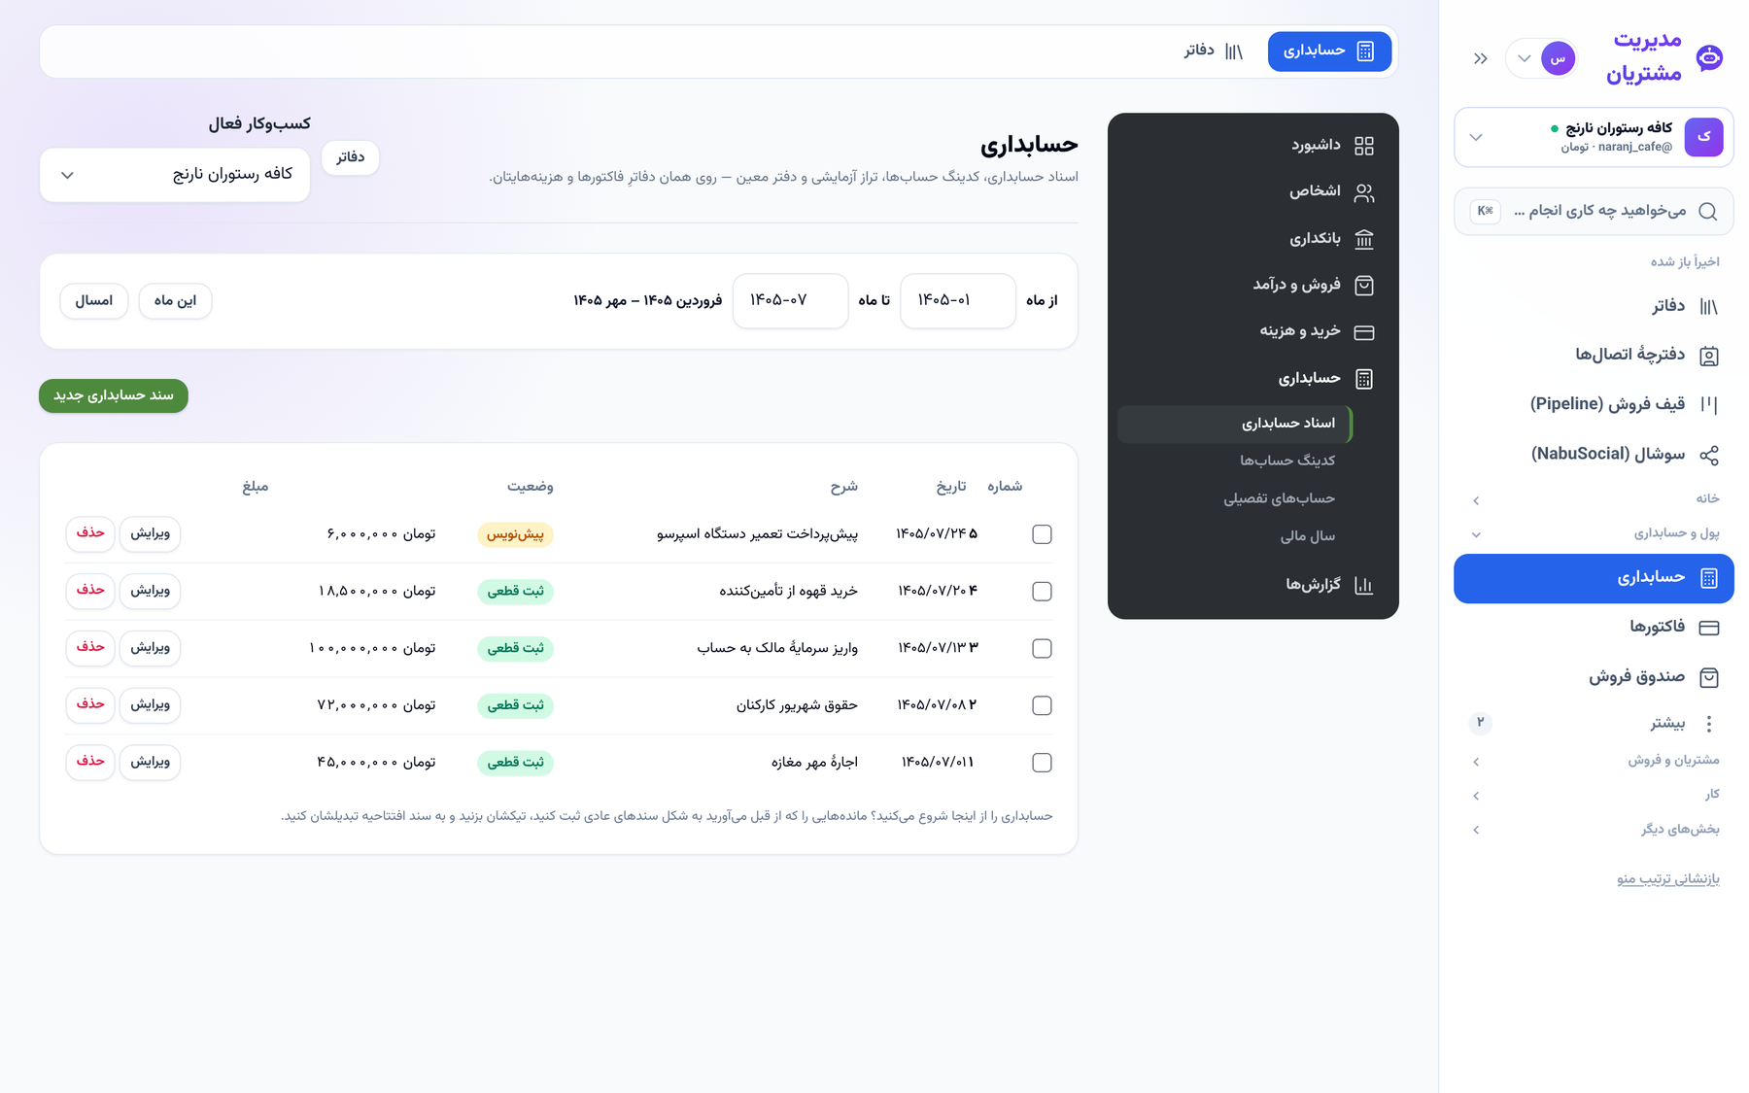Click حذف for واریز سرمایهٔ مالک row

(x=90, y=648)
